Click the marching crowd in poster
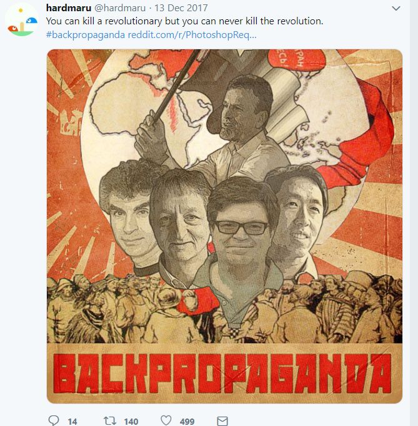 [224, 310]
